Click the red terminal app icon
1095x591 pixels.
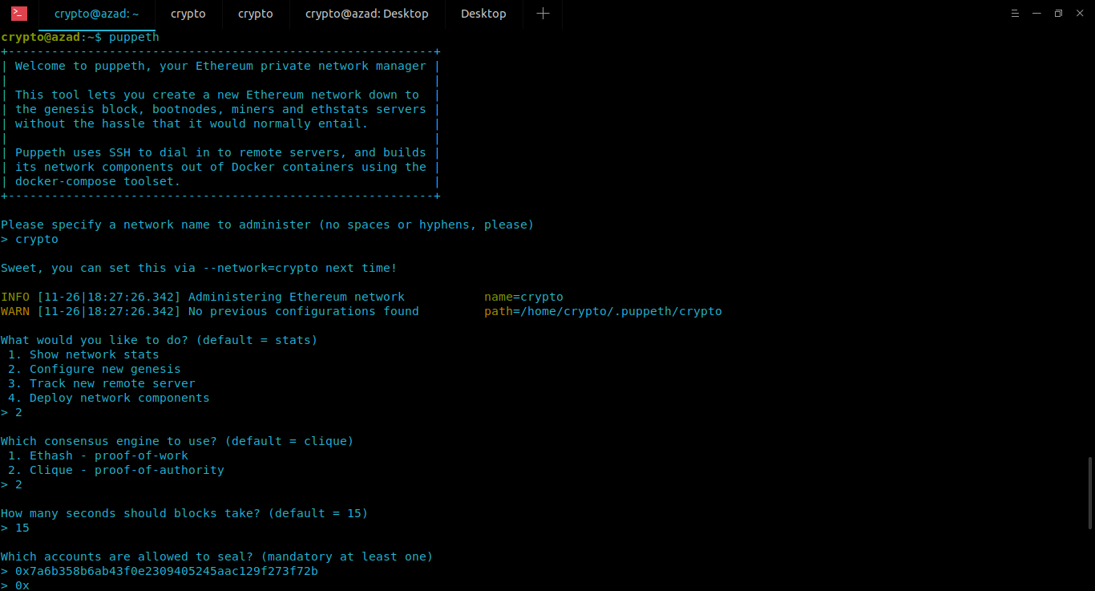point(18,13)
